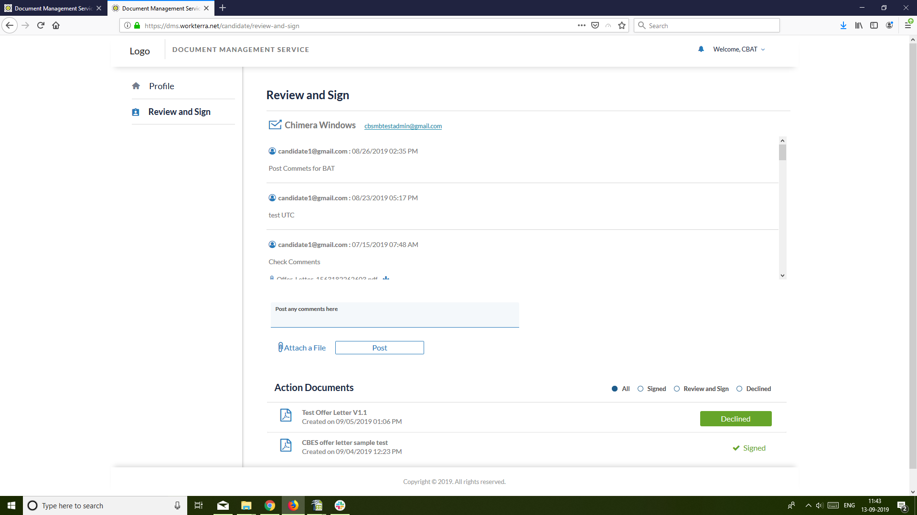Click the paperclip Attach a File icon

tap(280, 348)
